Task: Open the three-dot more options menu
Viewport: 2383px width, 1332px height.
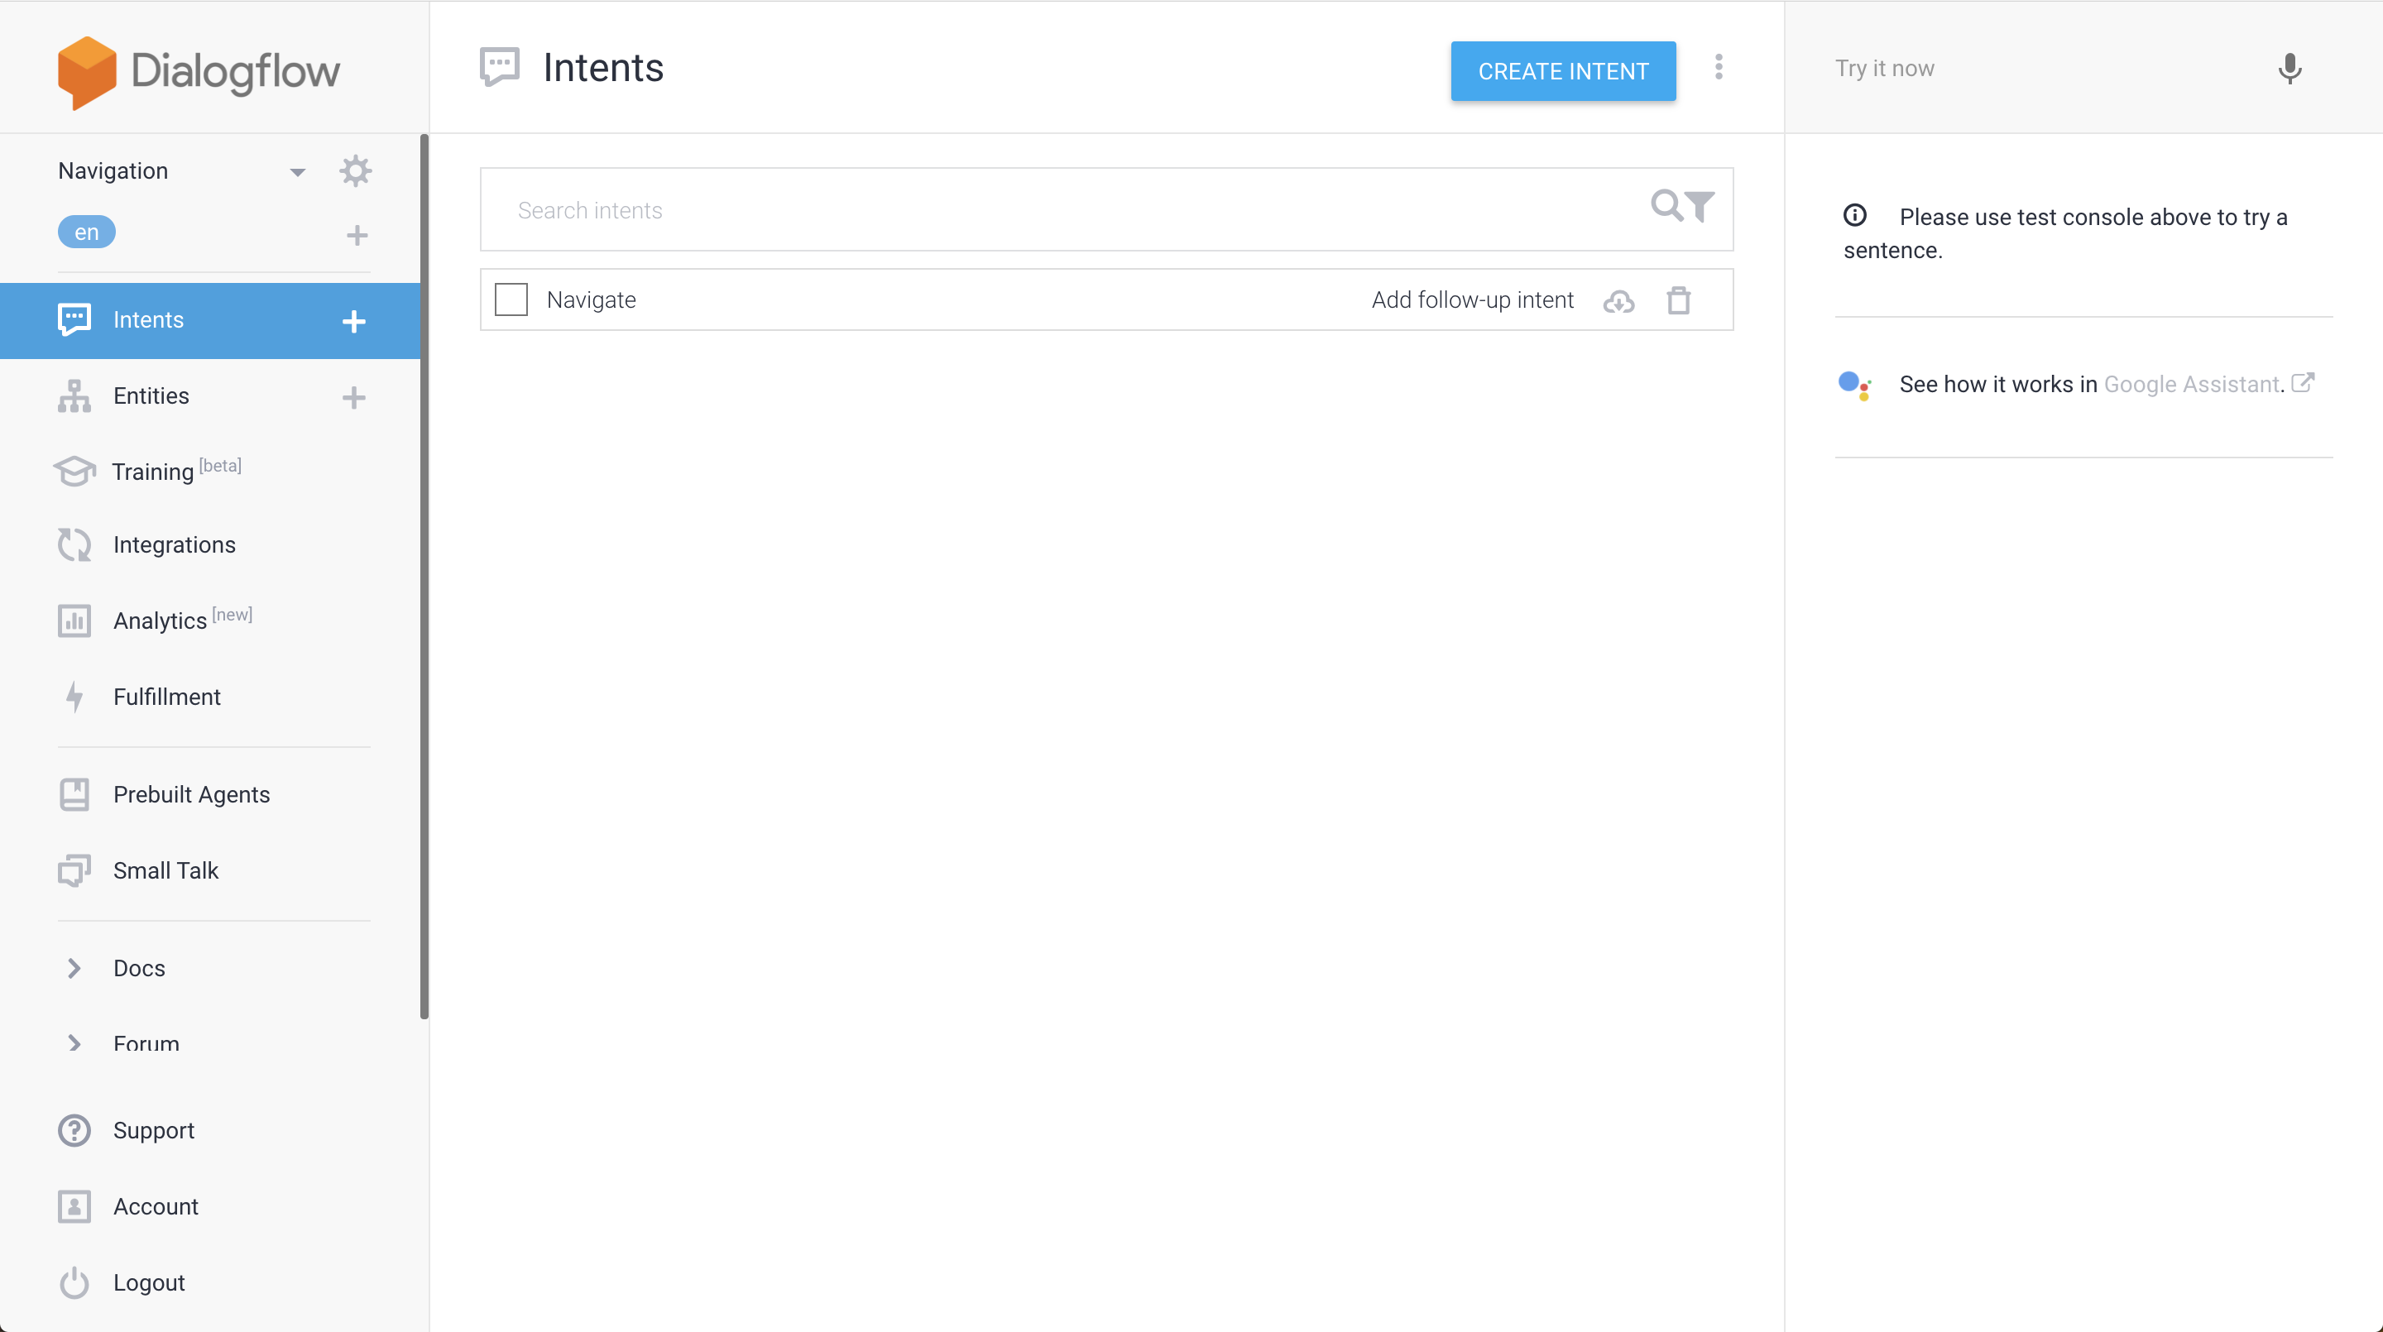Action: pos(1719,66)
